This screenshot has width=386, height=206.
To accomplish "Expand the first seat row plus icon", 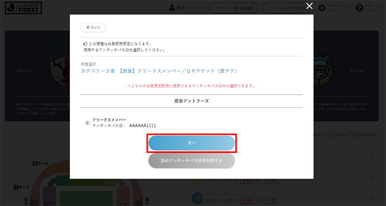I will click(x=373, y=157).
